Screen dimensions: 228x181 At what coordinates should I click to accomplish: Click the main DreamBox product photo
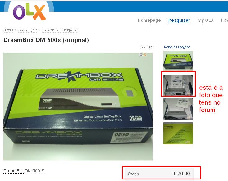pyautogui.click(x=78, y=106)
